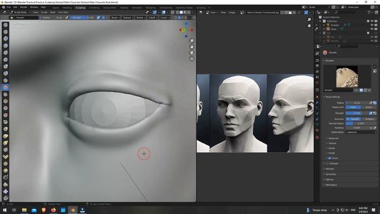Click the perspective/orthographic grid icon
The width and height of the screenshot is (380, 214).
192,59
